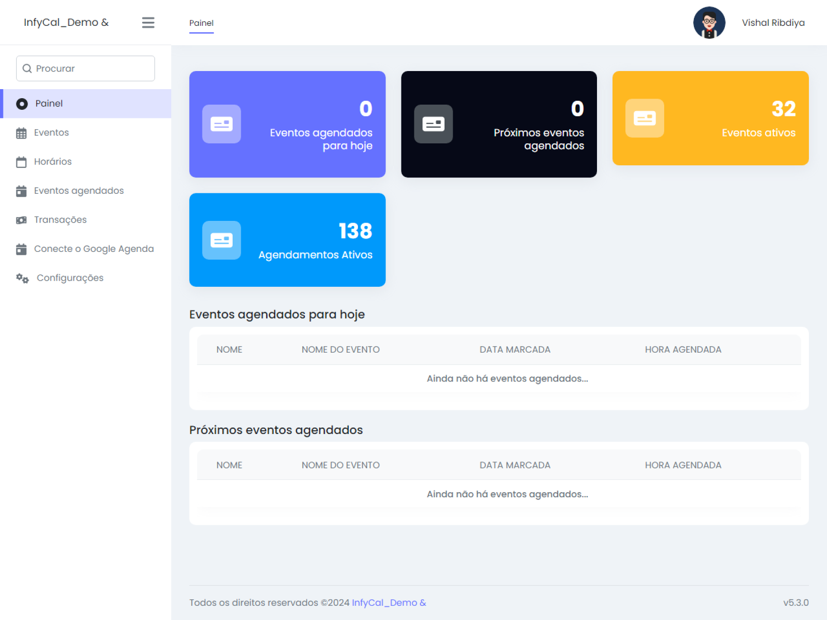Click the Transações money icon
The width and height of the screenshot is (827, 620).
point(21,220)
